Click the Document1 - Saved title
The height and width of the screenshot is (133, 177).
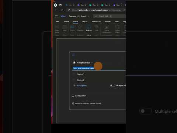[x=77, y=16]
